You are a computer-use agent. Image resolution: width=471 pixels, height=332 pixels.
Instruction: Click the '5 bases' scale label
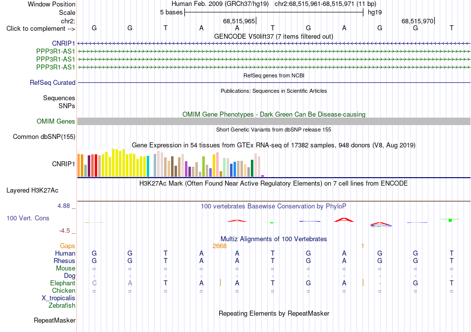[171, 12]
